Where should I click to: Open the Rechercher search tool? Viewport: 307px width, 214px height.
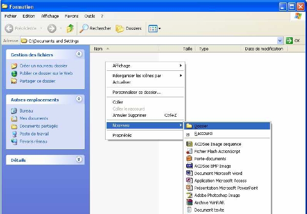pos(95,28)
